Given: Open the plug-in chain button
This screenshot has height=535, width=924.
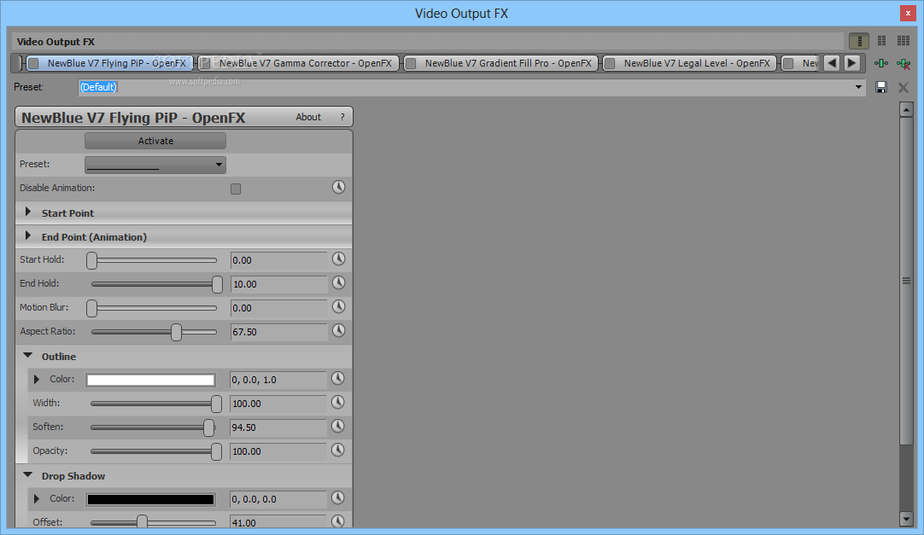Looking at the screenshot, I should [881, 63].
